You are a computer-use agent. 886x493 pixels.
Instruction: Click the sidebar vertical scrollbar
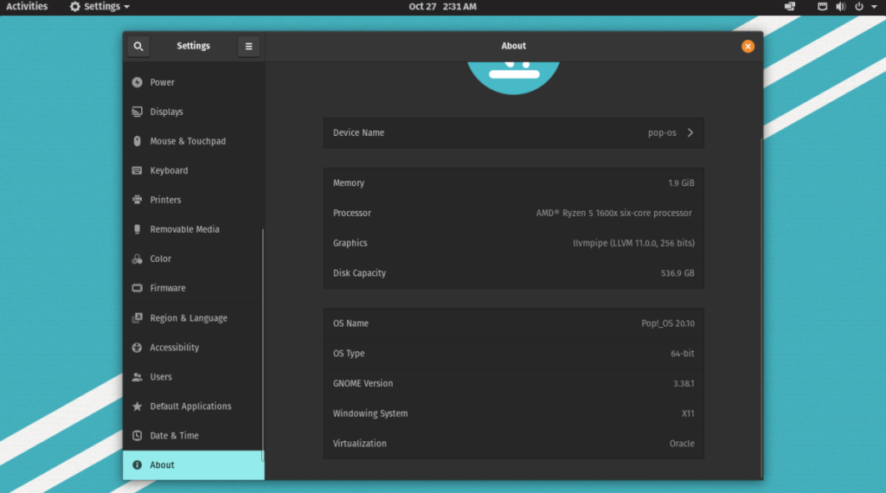pos(262,346)
